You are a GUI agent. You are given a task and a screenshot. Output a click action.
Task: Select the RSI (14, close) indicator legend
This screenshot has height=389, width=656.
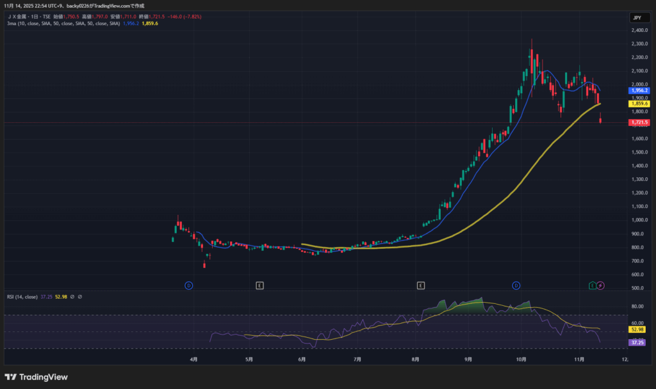(x=21, y=297)
